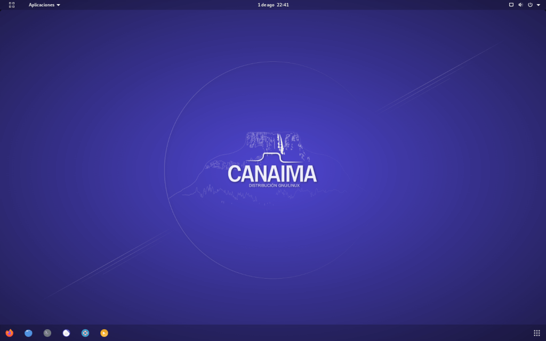This screenshot has height=341, width=546.
Task: Open the lifebuoy help dock icon
Action: 85,333
